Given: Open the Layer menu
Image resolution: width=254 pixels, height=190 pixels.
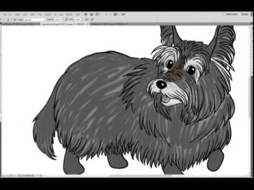Looking at the screenshot, I should click(25, 14).
